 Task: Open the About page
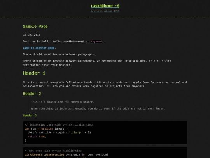click(x=108, y=11)
